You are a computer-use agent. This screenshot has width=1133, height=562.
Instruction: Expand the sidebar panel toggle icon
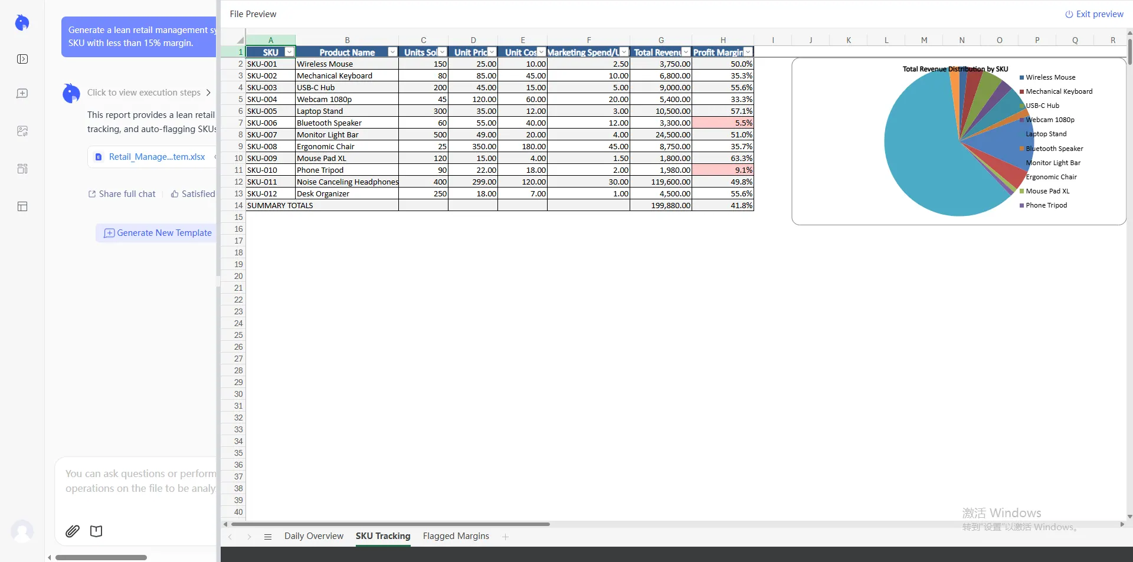click(x=22, y=59)
